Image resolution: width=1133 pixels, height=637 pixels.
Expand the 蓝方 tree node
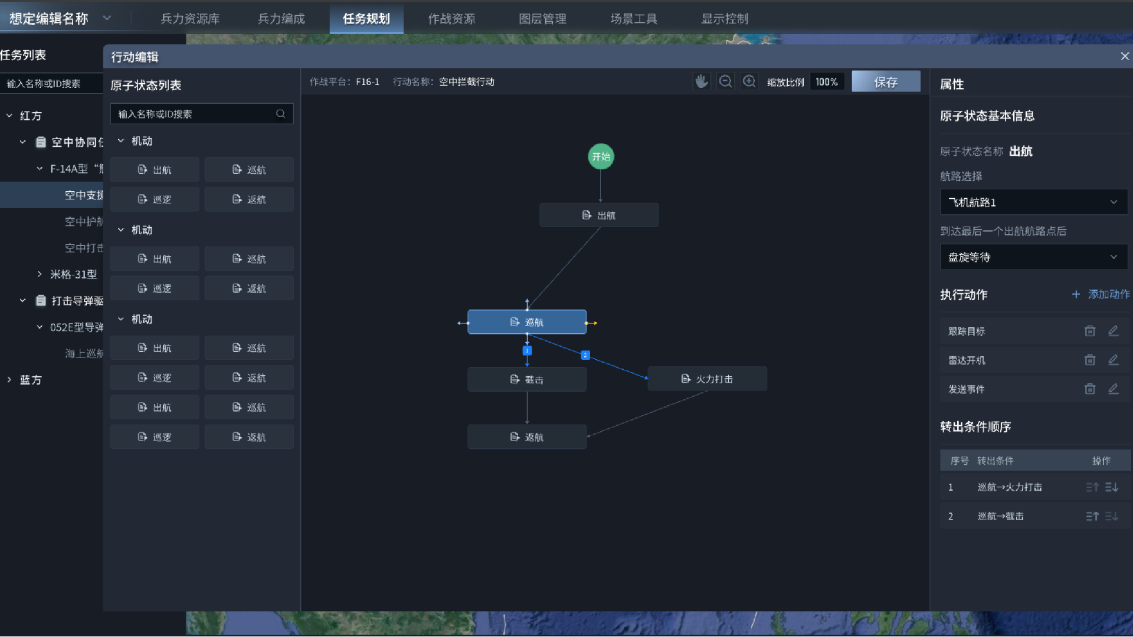click(9, 380)
